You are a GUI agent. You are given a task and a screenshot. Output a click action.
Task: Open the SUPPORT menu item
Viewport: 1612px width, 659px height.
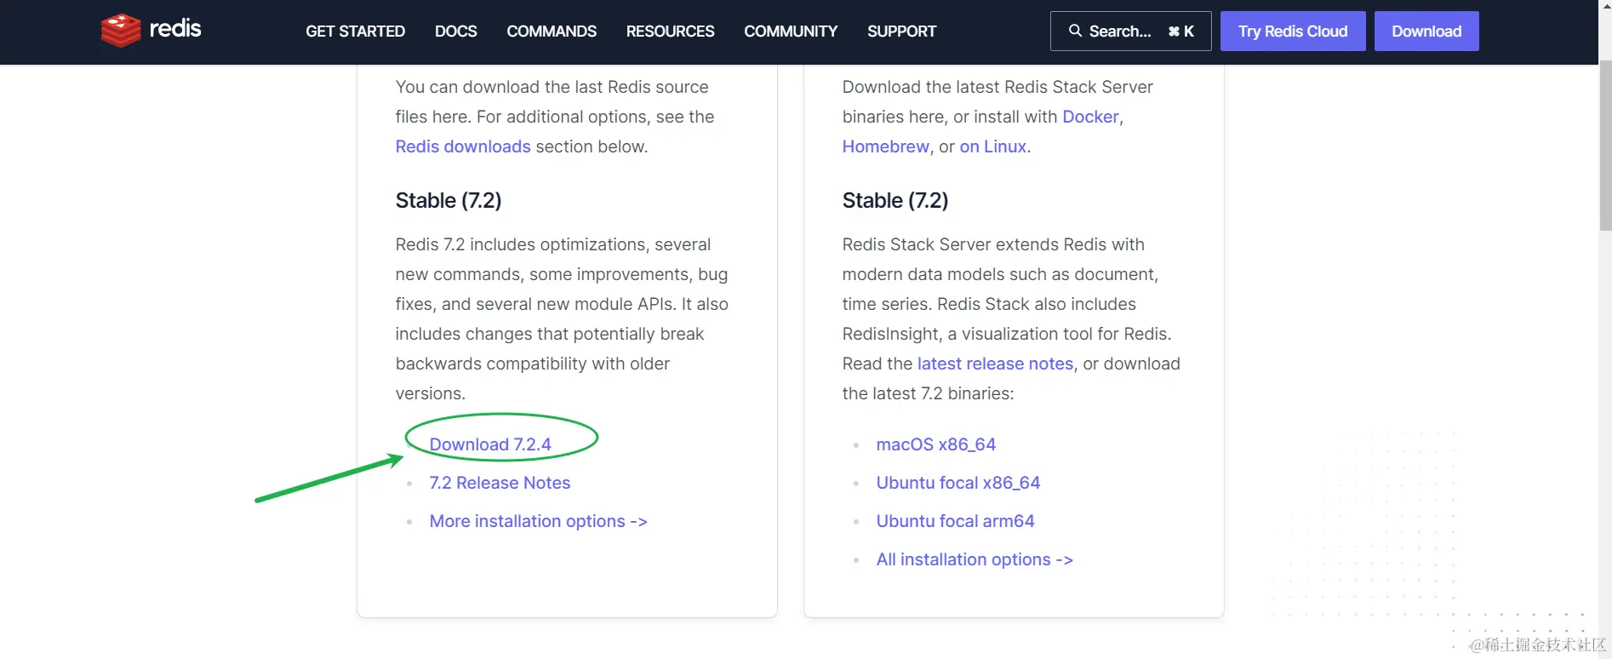coord(901,32)
